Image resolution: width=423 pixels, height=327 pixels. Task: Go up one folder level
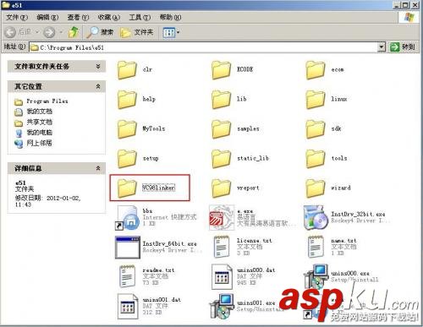pyautogui.click(x=74, y=32)
